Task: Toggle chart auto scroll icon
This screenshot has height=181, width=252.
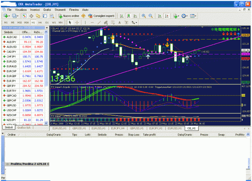Action: point(160,16)
